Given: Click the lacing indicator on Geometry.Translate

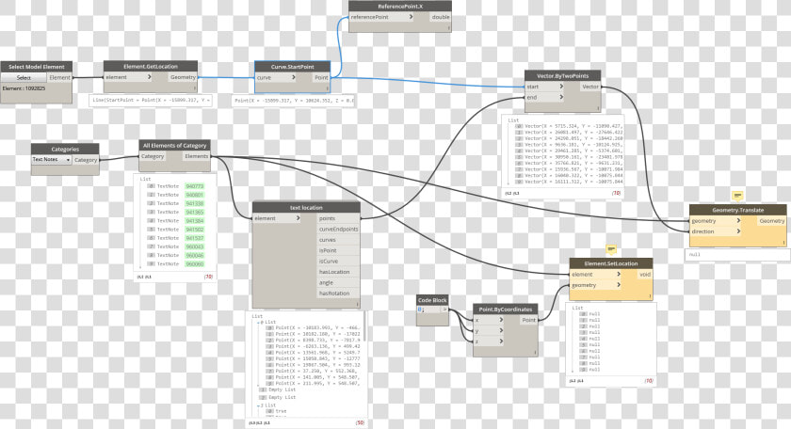Looking at the screenshot, I should coord(783,243).
